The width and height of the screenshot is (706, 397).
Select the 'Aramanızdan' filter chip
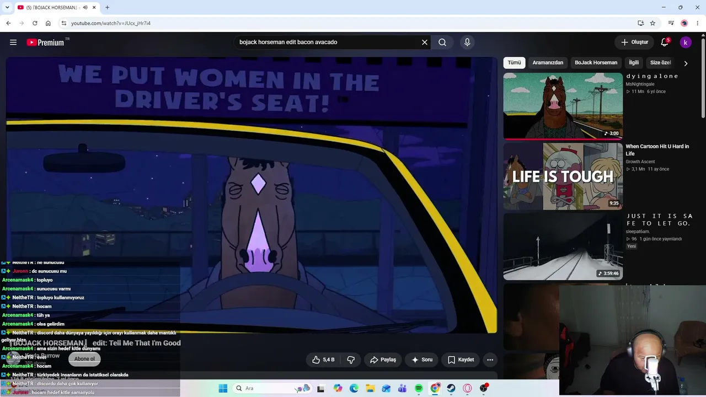pyautogui.click(x=548, y=63)
